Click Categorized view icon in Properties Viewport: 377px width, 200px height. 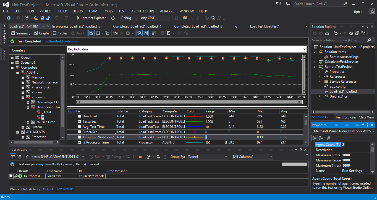pos(315,138)
